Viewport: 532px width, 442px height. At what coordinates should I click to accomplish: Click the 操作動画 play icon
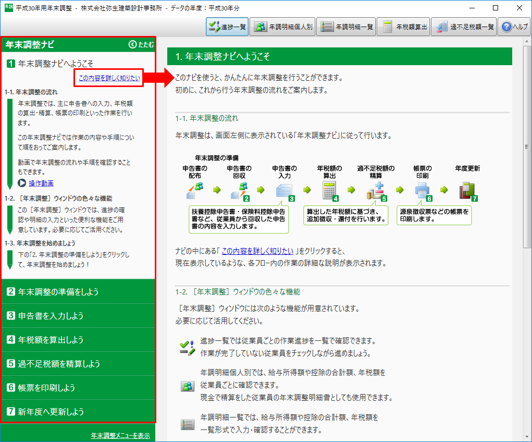(x=22, y=183)
